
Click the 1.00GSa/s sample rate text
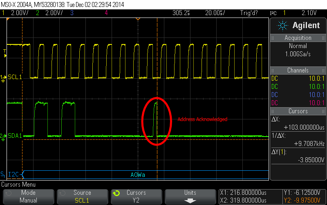pos(298,54)
